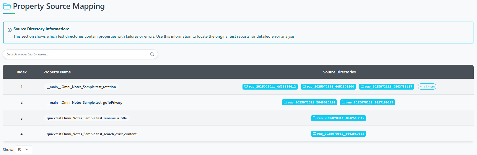Click the Property Name column header
The height and width of the screenshot is (155, 477).
click(57, 72)
